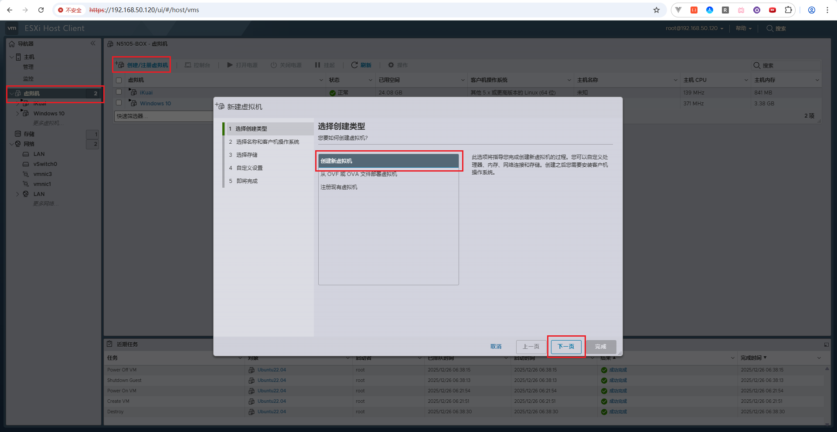Expand the Windows 10 tree node
Viewport: 837px width, 432px height.
click(x=17, y=114)
